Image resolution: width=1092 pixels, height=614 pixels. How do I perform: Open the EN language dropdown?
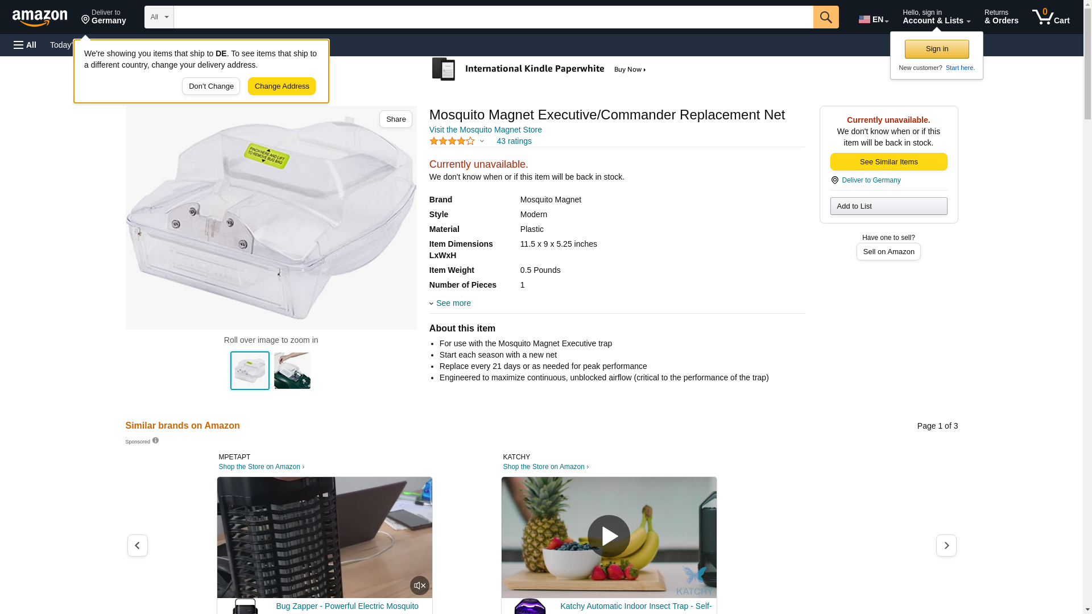coord(874,19)
